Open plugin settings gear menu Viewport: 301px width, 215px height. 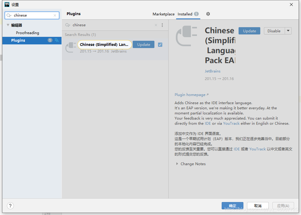click(x=208, y=14)
